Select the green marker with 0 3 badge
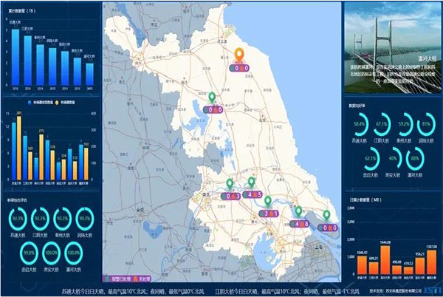Screen dimensions: 443x297 point(229,184)
